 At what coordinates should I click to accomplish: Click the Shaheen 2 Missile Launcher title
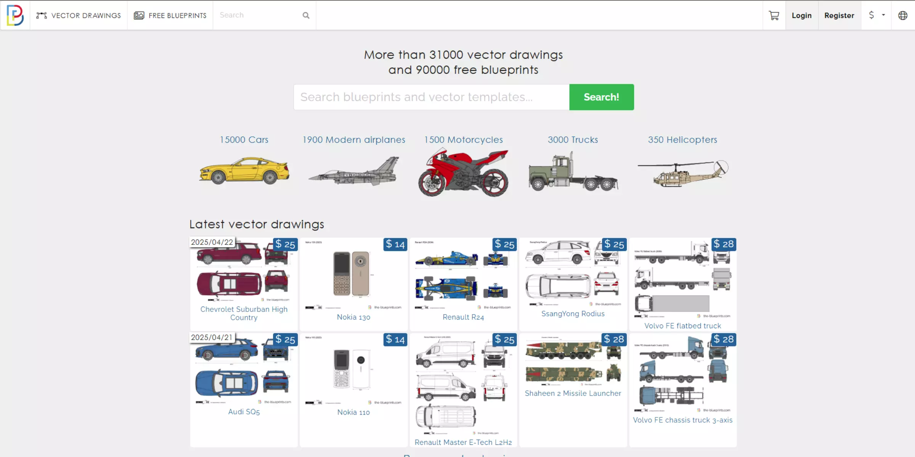coord(573,393)
